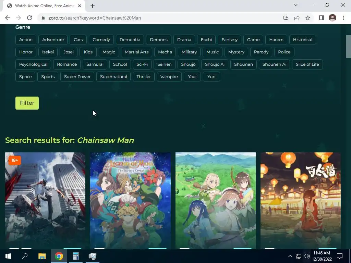
Task: Open the browser side panel
Action: [x=322, y=18]
